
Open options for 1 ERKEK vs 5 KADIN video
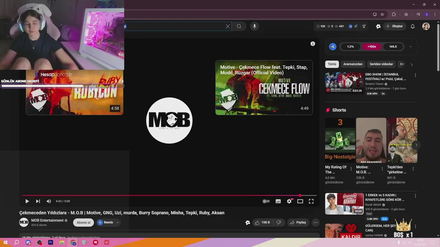click(415, 196)
